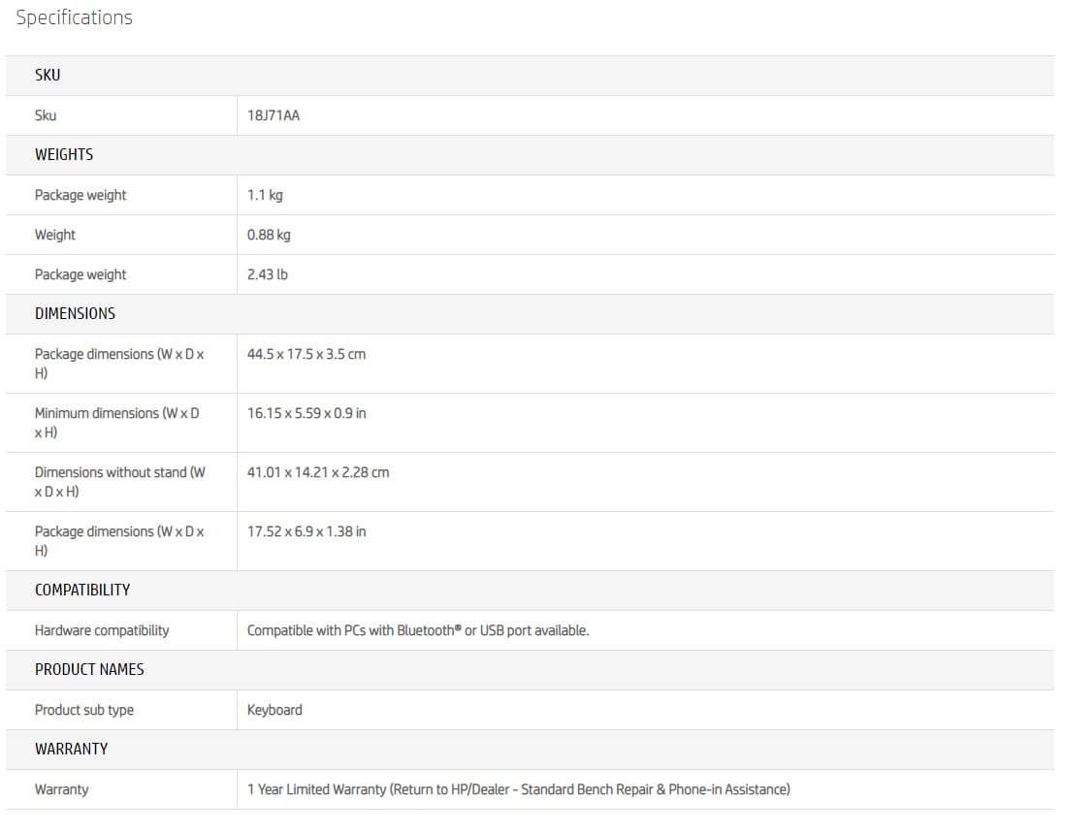The height and width of the screenshot is (832, 1066).
Task: Click the 17.52 x 6.9 x 1.38 in value
Action: click(x=307, y=531)
